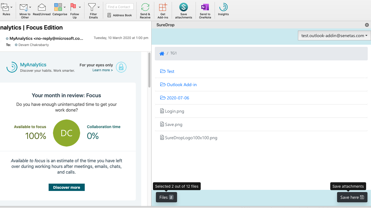This screenshot has width=371, height=208.
Task: Open the Rules toolbar icon
Action: coord(5,7)
